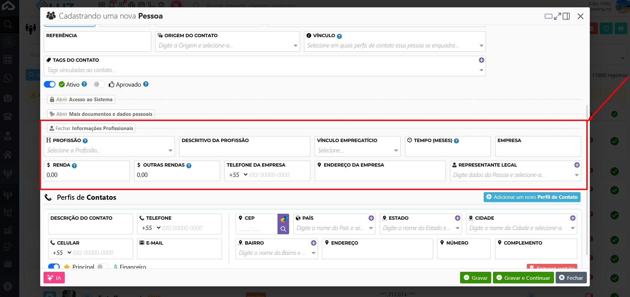Click the País add plus icon
The image size is (630, 297).
[x=371, y=218]
